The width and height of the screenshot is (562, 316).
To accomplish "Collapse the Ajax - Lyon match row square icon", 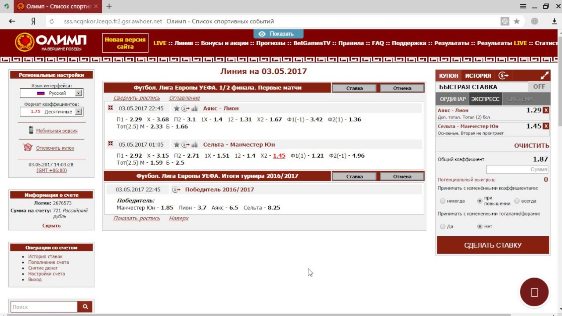I will click(111, 108).
